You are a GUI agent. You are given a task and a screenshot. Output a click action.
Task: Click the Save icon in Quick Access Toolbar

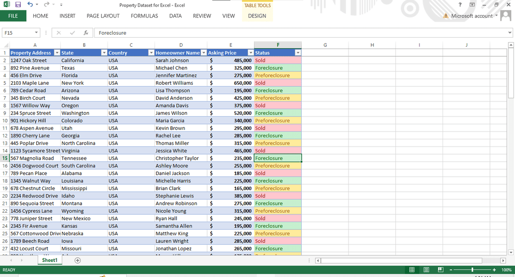(x=18, y=5)
